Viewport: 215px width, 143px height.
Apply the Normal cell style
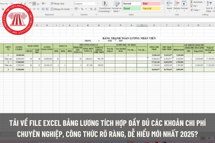coord(132,4)
